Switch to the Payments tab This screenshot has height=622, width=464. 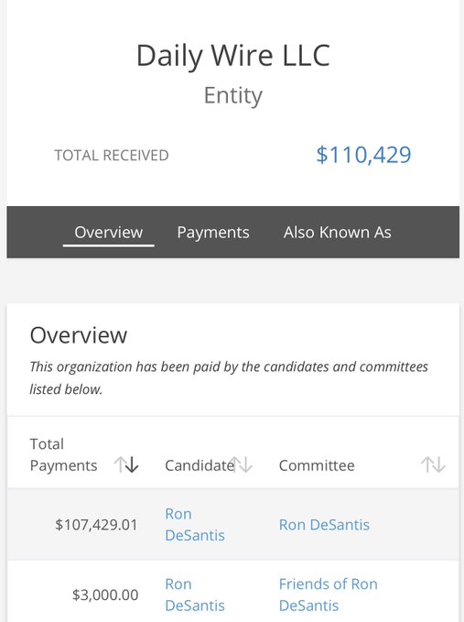tap(213, 232)
